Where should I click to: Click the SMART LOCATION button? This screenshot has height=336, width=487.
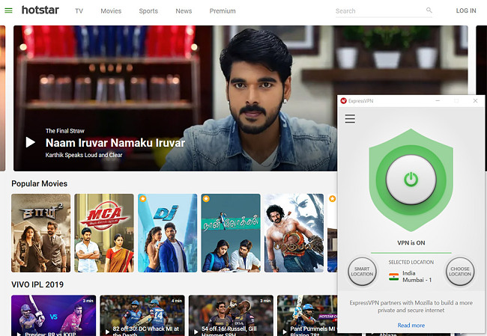(362, 272)
